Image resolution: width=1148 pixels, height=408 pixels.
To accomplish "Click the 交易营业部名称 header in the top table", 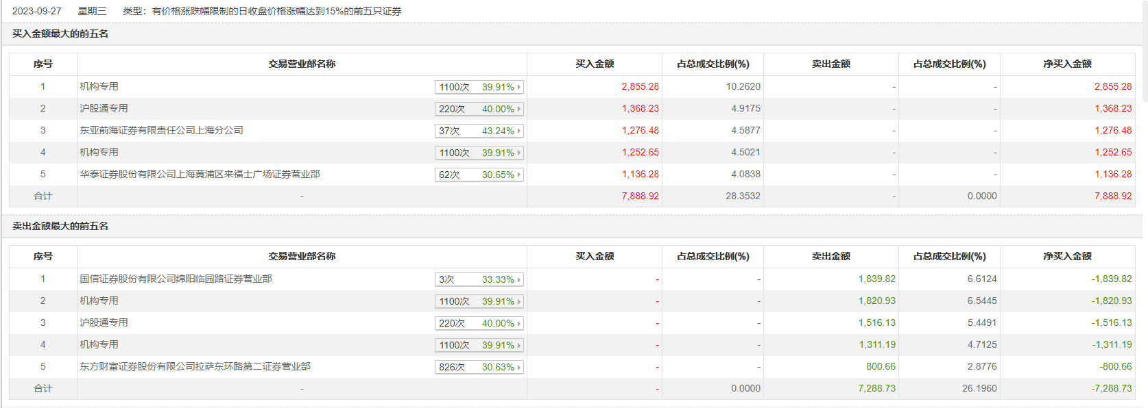I will point(302,64).
